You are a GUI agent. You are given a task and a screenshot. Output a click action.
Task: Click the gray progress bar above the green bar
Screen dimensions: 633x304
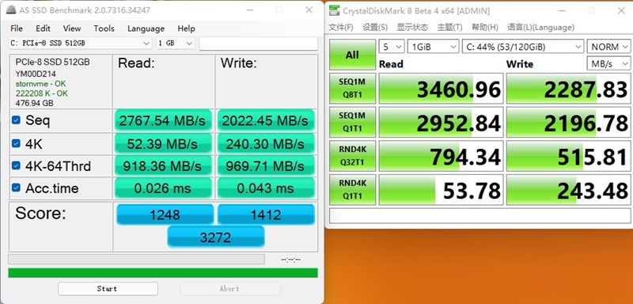(x=136, y=259)
